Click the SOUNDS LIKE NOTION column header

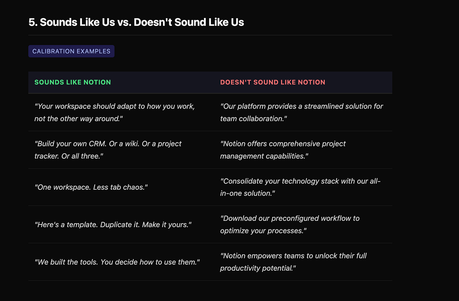pos(73,82)
